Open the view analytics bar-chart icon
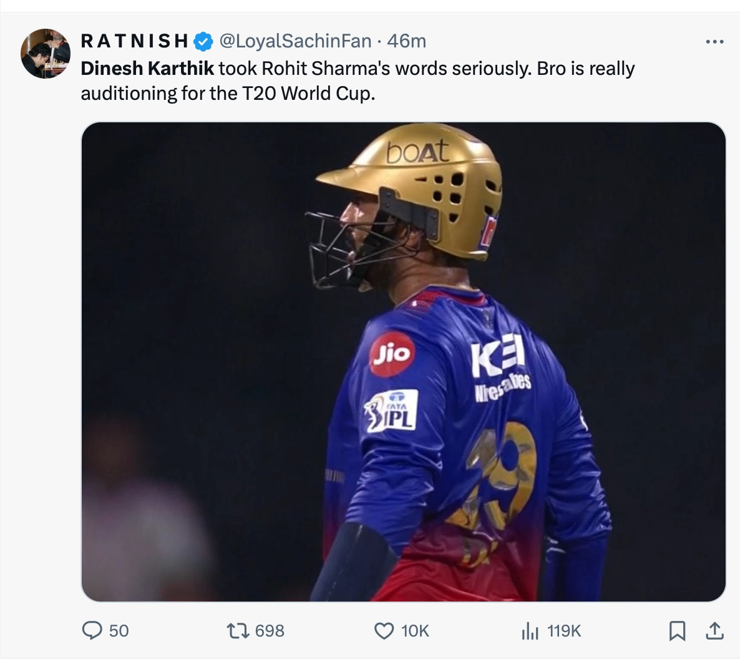 [x=530, y=631]
